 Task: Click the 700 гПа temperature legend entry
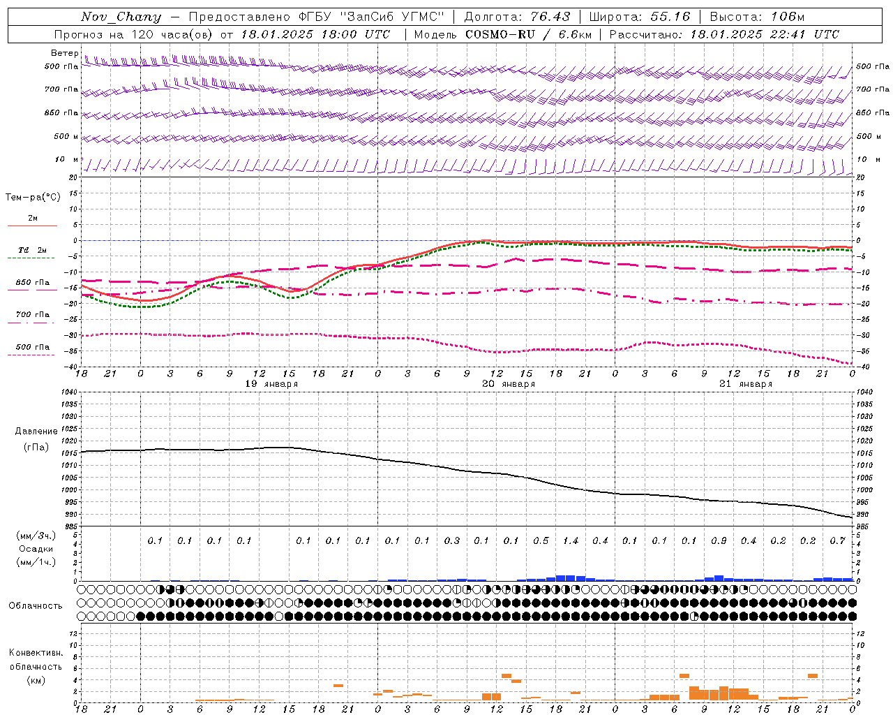[x=33, y=315]
